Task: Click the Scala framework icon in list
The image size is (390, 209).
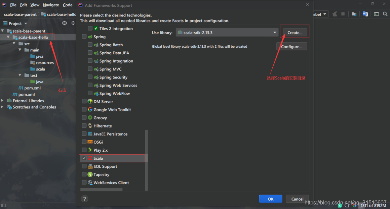Action: tap(90, 158)
